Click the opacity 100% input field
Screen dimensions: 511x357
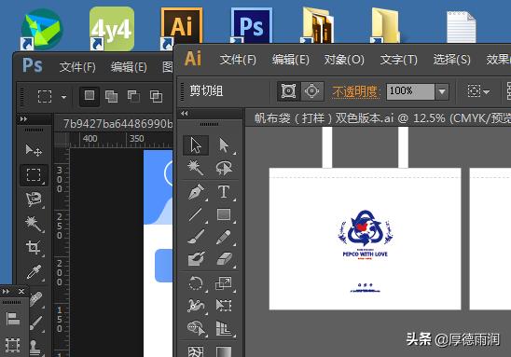(x=410, y=91)
